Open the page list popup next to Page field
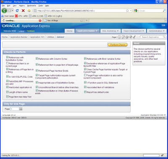Viewport: 168px width, 159px height. (21, 109)
